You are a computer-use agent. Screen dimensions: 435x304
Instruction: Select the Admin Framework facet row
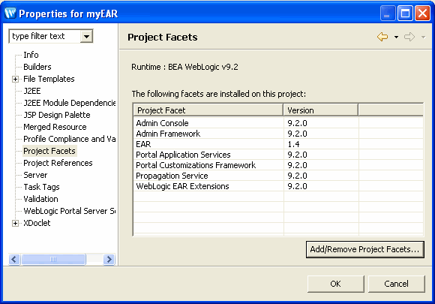click(x=278, y=134)
